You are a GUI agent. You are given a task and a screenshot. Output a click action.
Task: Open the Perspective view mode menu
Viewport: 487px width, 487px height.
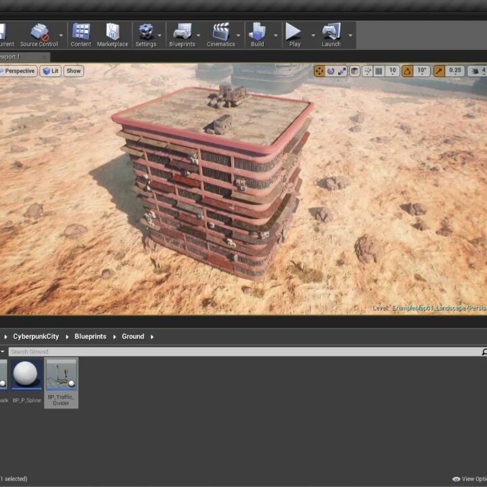18,71
